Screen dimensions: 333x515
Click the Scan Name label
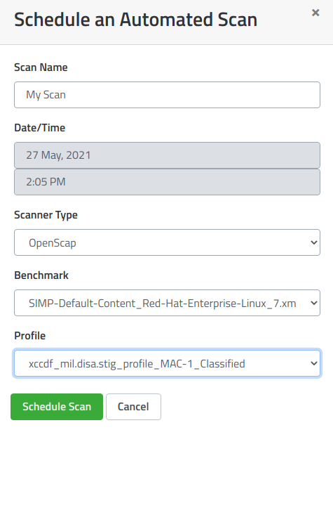(x=41, y=67)
